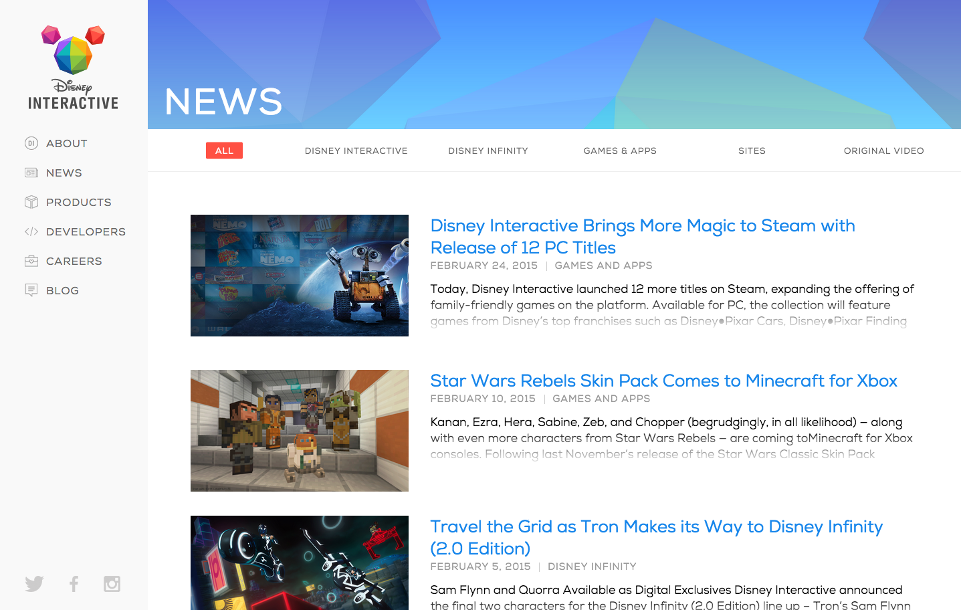Open the SITES filter tab
Image resolution: width=961 pixels, height=610 pixels.
752,150
